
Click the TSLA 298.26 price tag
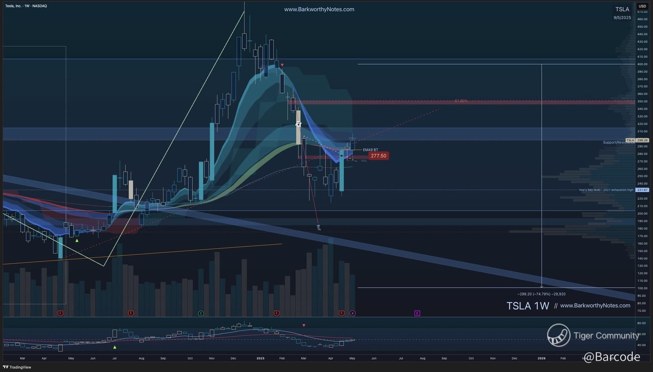(x=637, y=140)
